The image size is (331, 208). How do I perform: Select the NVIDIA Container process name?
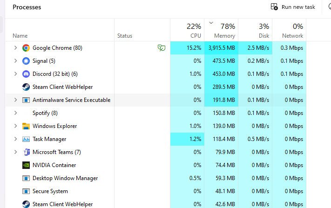click(54, 165)
